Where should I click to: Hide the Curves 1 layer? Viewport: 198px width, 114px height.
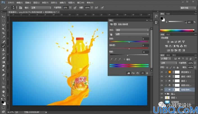[162, 81]
